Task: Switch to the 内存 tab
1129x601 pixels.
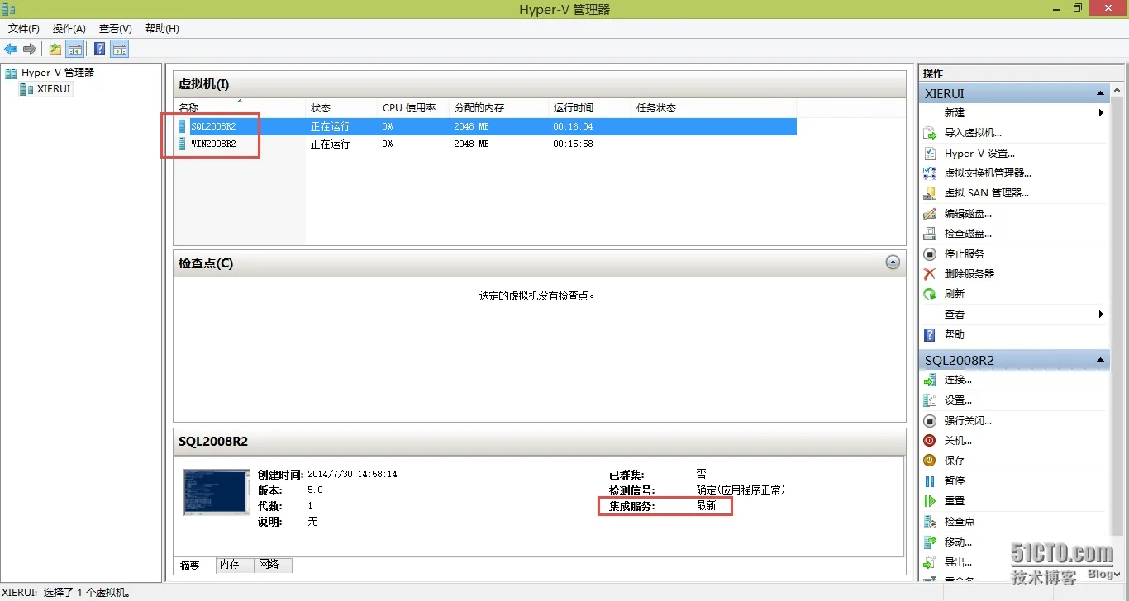Action: click(x=235, y=565)
